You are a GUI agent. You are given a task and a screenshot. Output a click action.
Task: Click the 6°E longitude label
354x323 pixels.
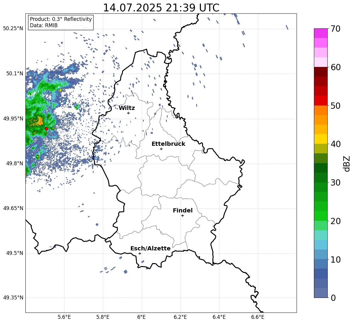pyautogui.click(x=141, y=317)
